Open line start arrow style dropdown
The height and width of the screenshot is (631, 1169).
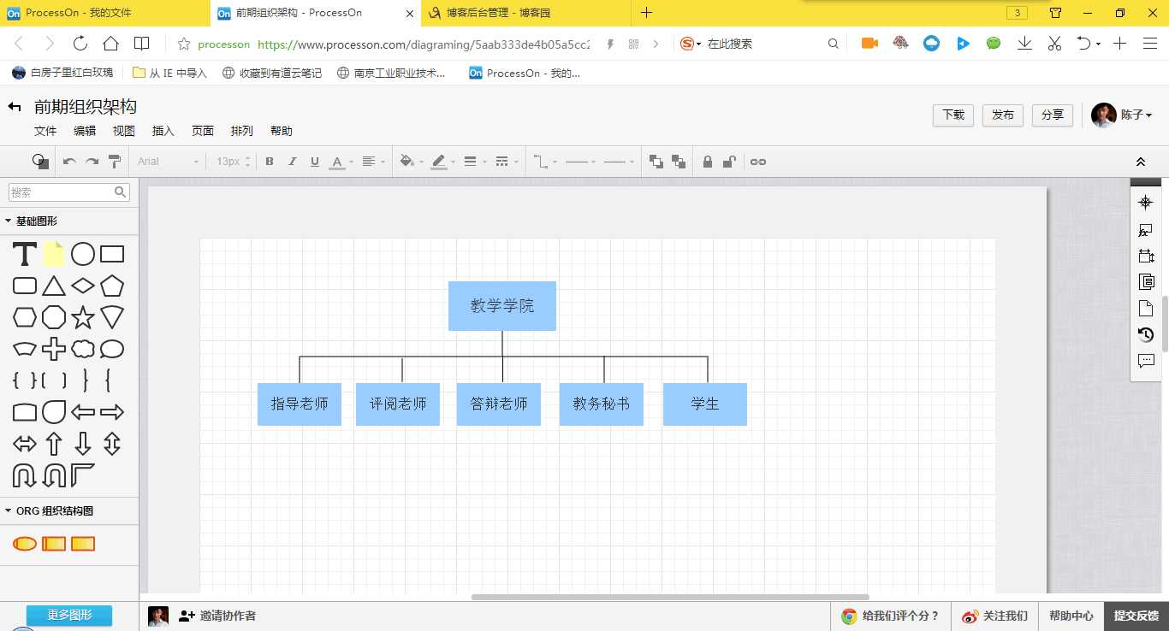[x=581, y=162]
